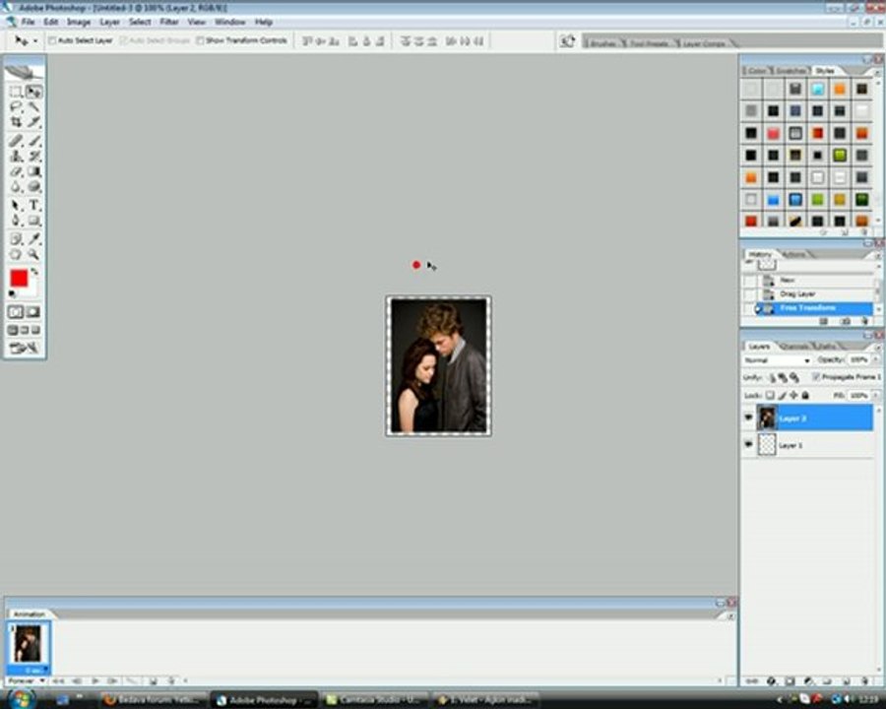Select the Rectangular Marquee tool
The height and width of the screenshot is (709, 886).
tap(16, 92)
